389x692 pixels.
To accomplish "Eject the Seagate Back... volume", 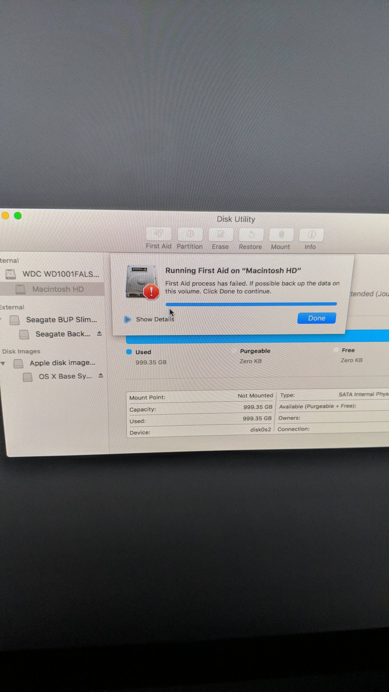I will [x=99, y=333].
